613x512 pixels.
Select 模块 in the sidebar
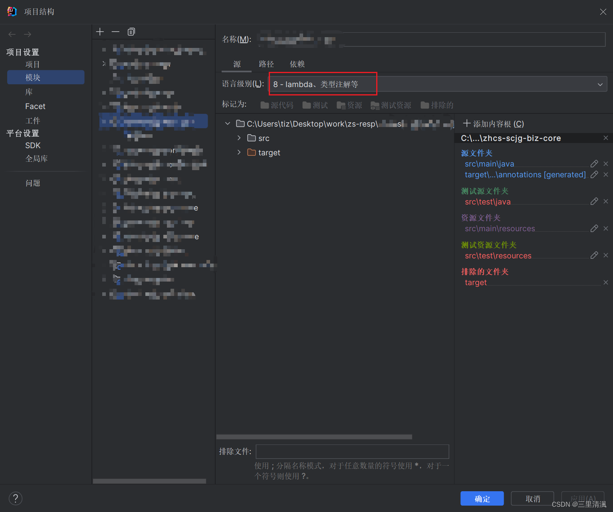click(46, 77)
